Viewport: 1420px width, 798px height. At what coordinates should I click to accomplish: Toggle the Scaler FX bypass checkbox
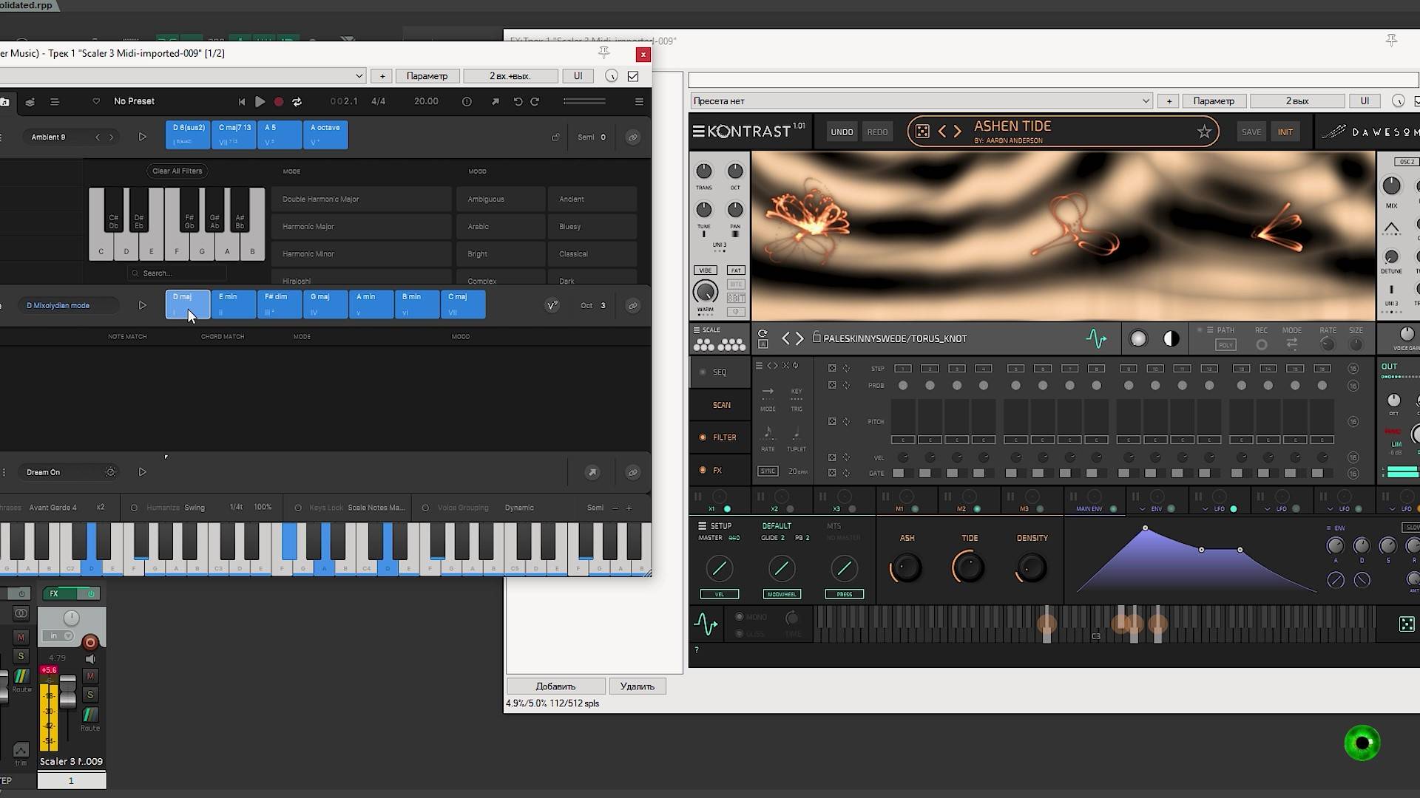[633, 76]
